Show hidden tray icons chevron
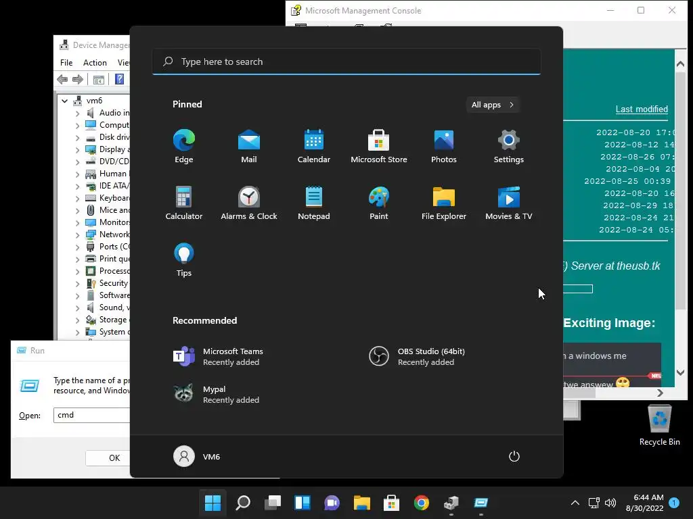Image resolution: width=693 pixels, height=519 pixels. (575, 503)
